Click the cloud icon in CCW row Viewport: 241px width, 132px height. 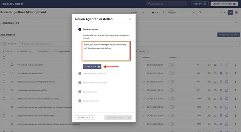(215, 65)
